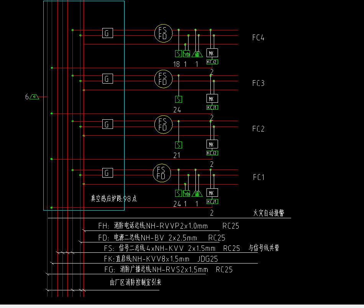This screenshot has height=308, width=364.
Task: Pick the green detector symbol above 21
Action: (178, 145)
